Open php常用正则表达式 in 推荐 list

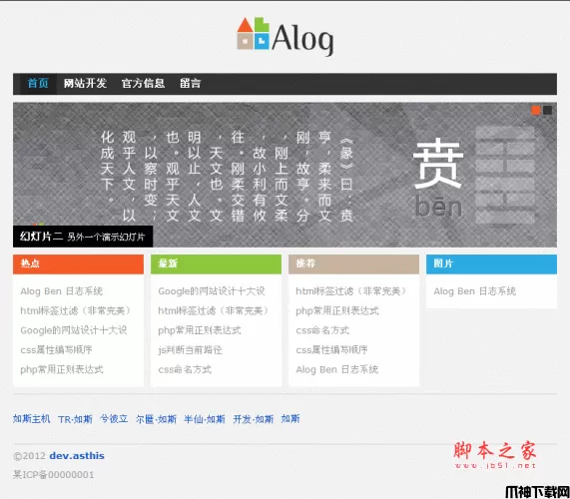point(337,310)
